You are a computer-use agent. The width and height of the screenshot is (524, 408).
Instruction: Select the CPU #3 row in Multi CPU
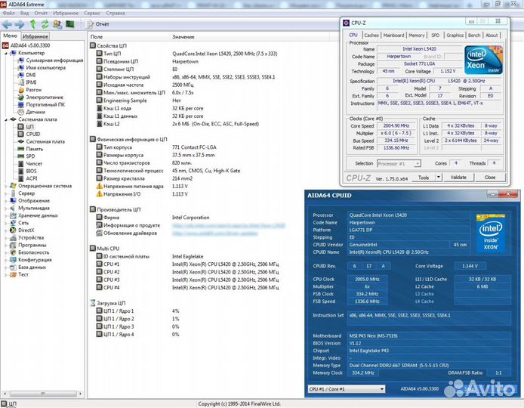click(187, 280)
